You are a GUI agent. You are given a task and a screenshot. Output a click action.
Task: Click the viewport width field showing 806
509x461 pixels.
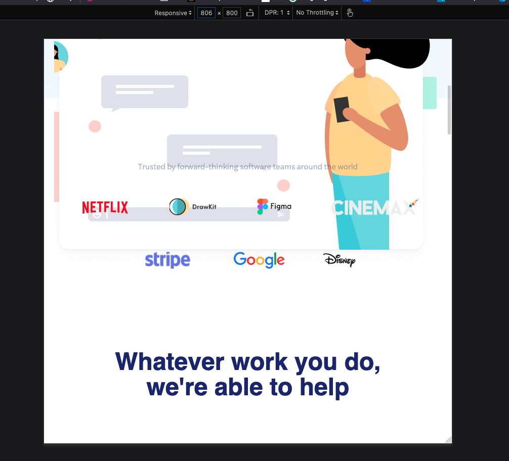pyautogui.click(x=206, y=13)
